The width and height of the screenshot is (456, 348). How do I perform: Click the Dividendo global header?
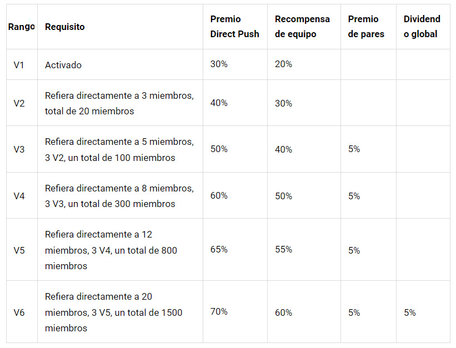tap(422, 27)
